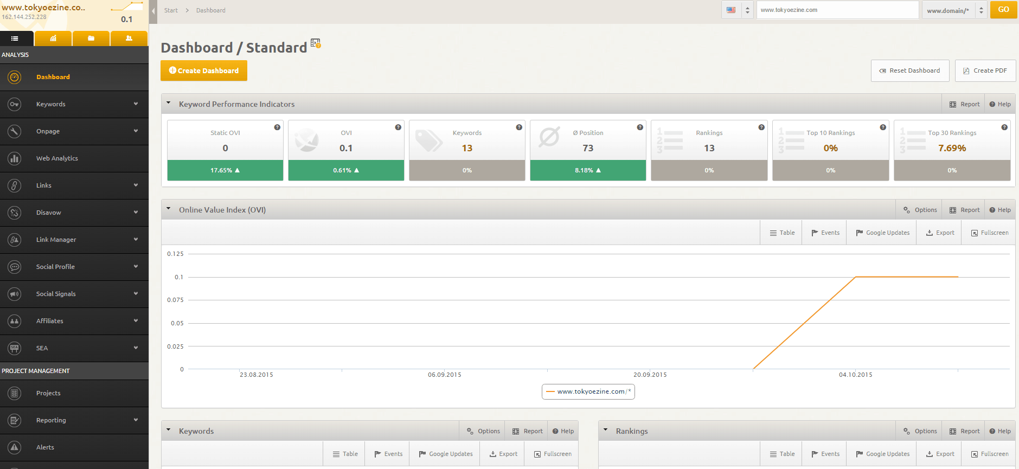Click the dashboard settings icon beside Standard title
Image resolution: width=1019 pixels, height=469 pixels.
point(316,43)
